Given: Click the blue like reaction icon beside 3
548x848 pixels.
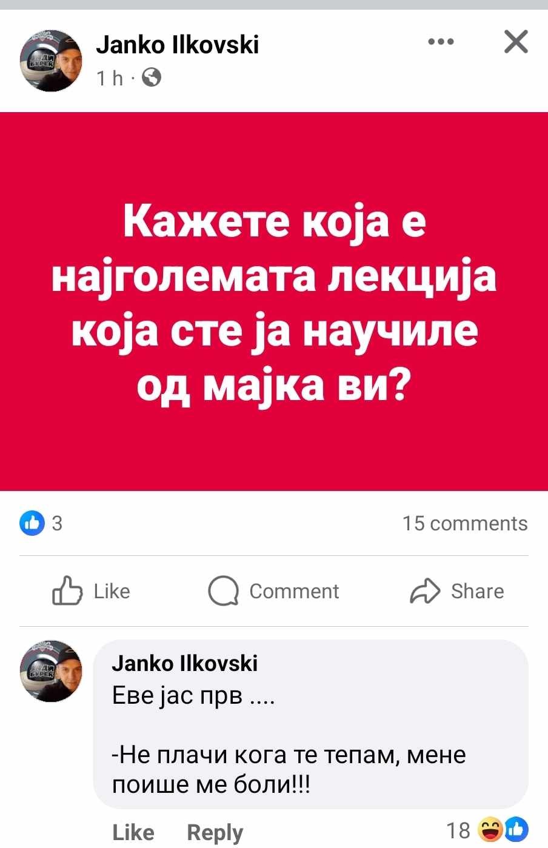Looking at the screenshot, I should (x=32, y=522).
